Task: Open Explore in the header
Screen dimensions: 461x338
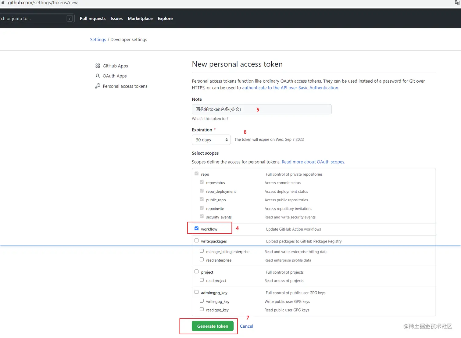Action: click(165, 18)
